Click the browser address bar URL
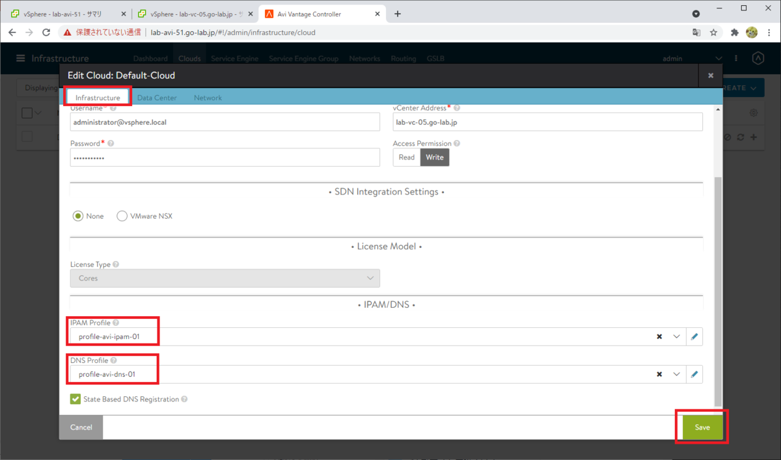781x460 pixels. point(233,32)
